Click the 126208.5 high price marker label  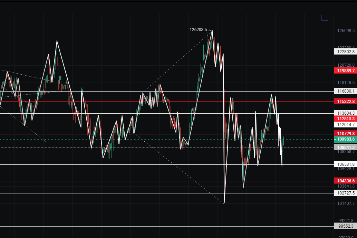pyautogui.click(x=198, y=30)
